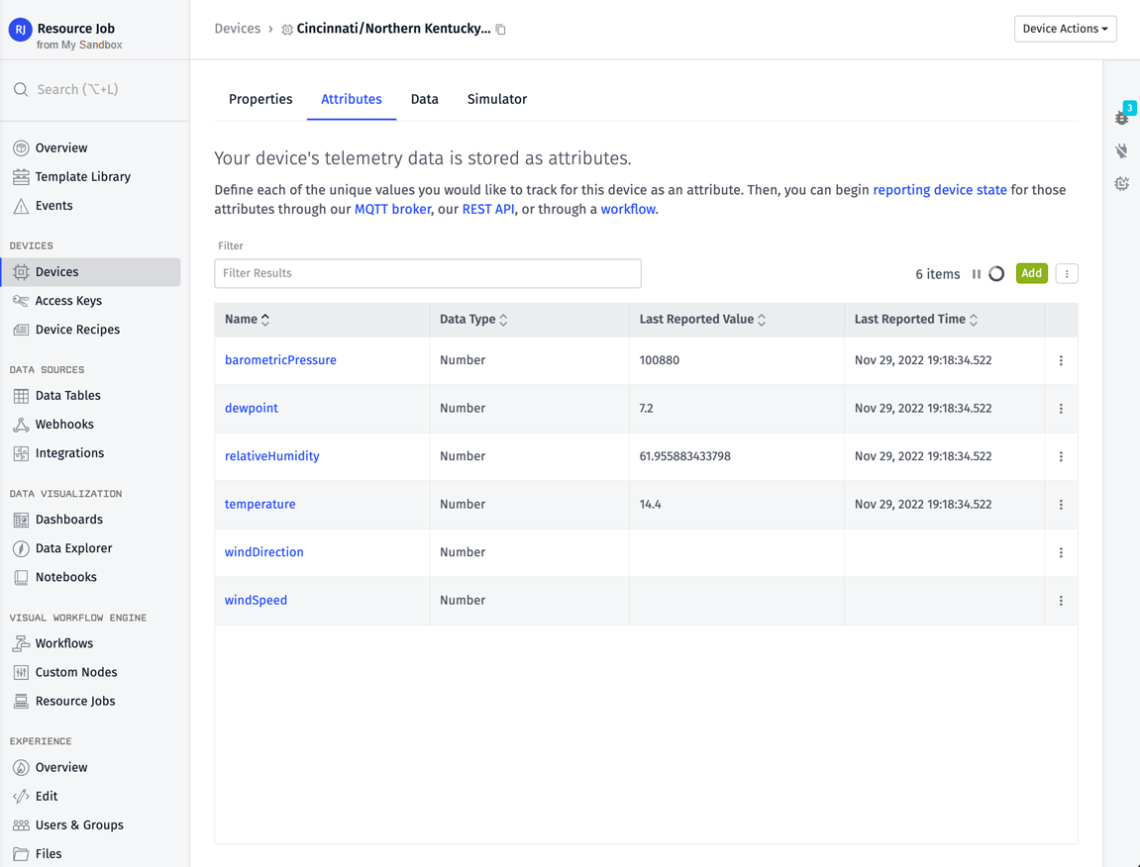Open Users & Groups page
This screenshot has width=1140, height=867.
[x=79, y=824]
